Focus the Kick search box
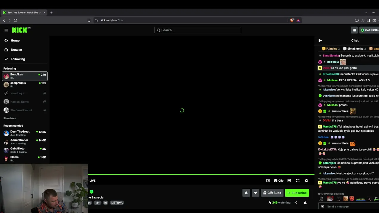379x213 pixels. pos(197,30)
